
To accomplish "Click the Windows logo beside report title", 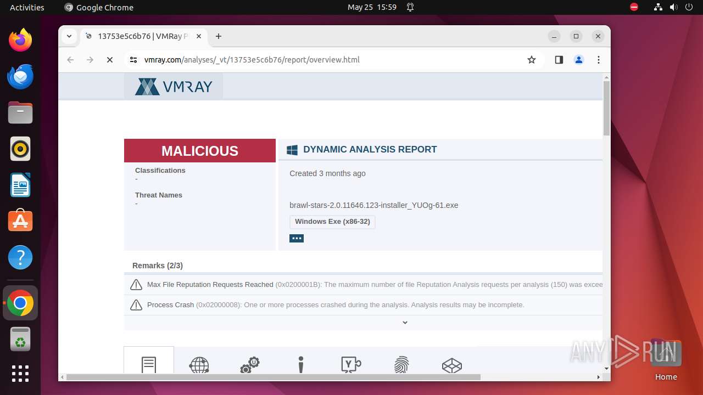I will pos(292,150).
